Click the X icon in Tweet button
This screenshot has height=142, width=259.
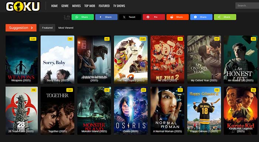tap(124, 17)
